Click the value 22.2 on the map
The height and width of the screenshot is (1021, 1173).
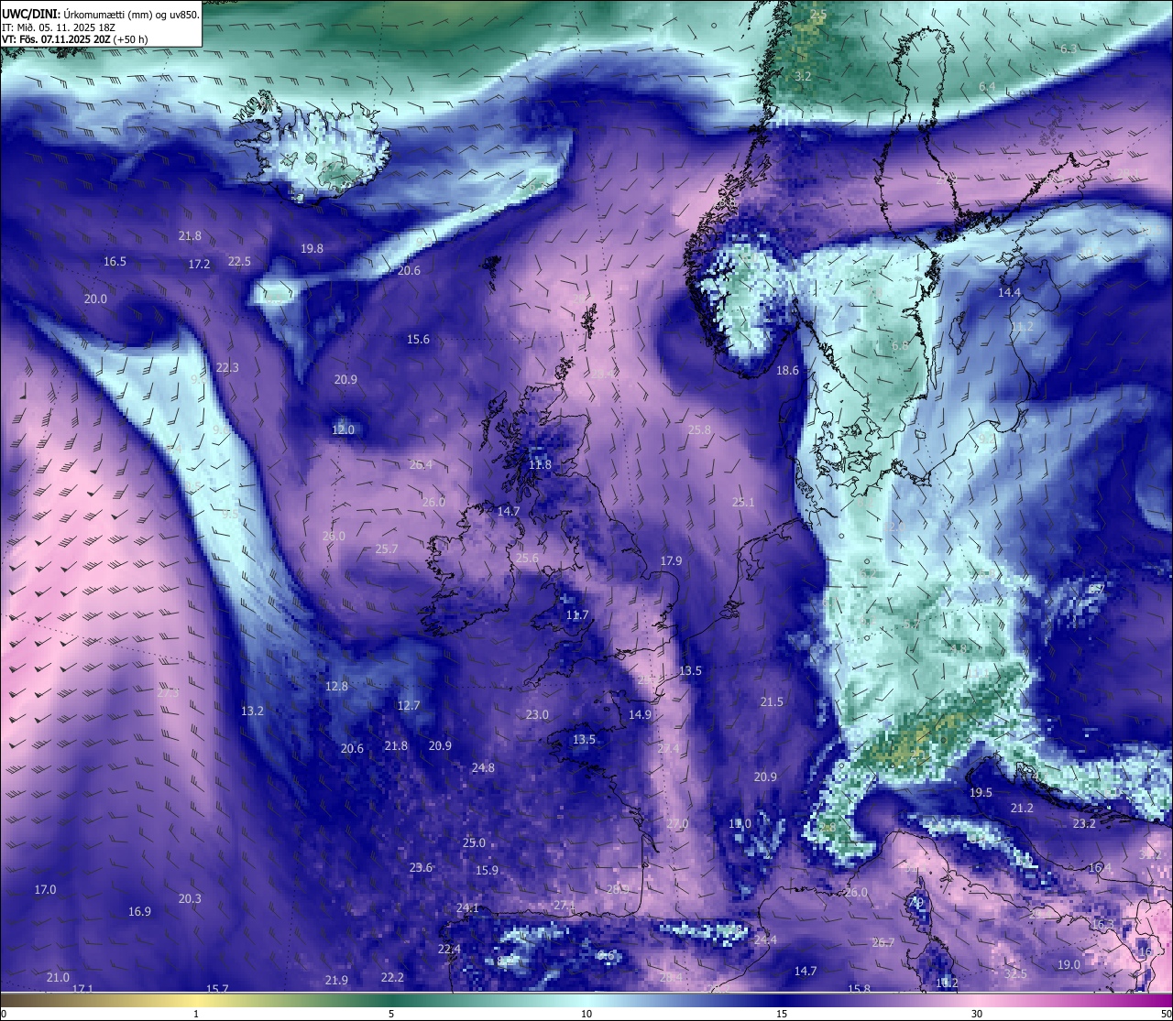coord(392,978)
